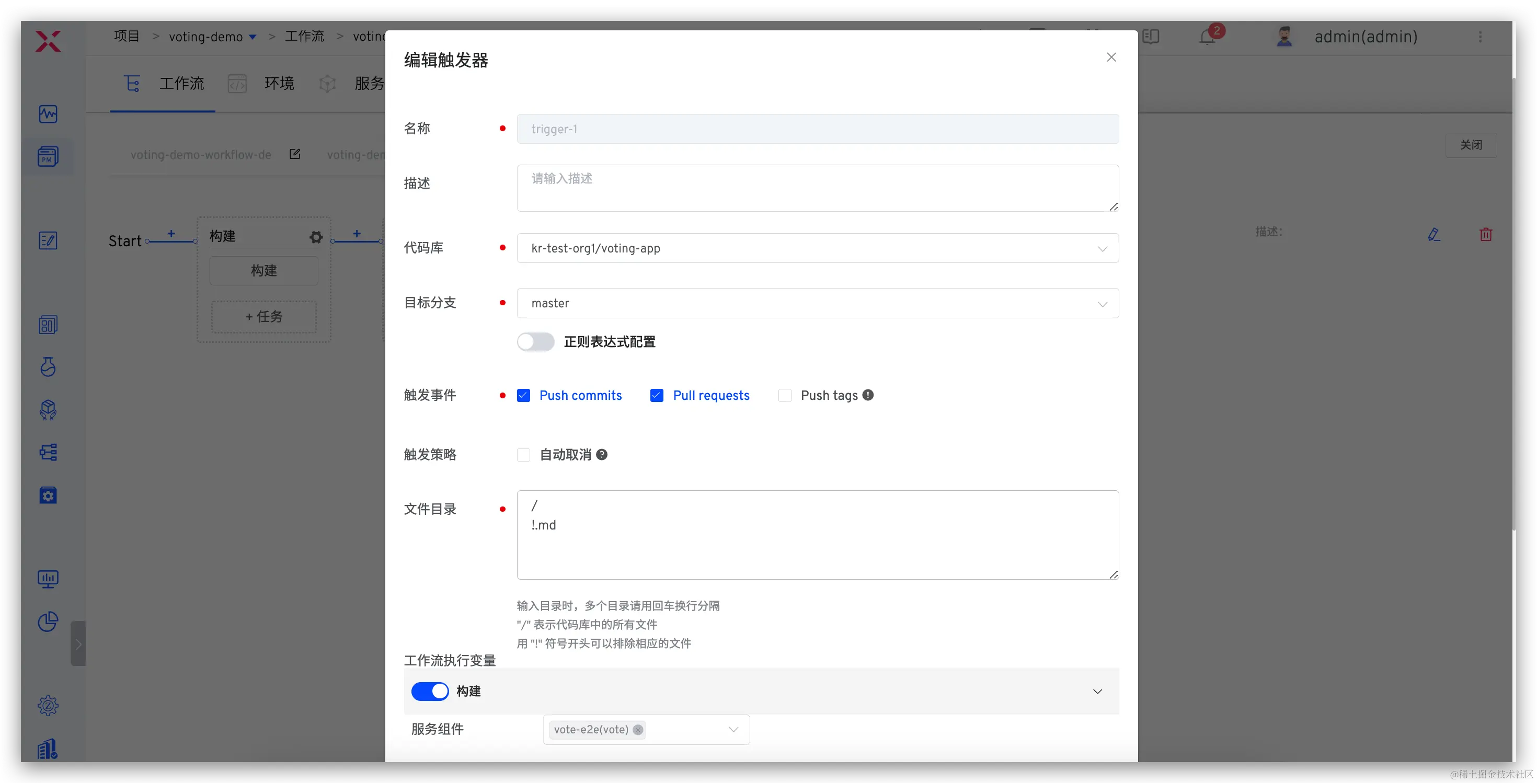Enable the Push tags checkbox
This screenshot has height=783, width=1537.
pos(785,395)
